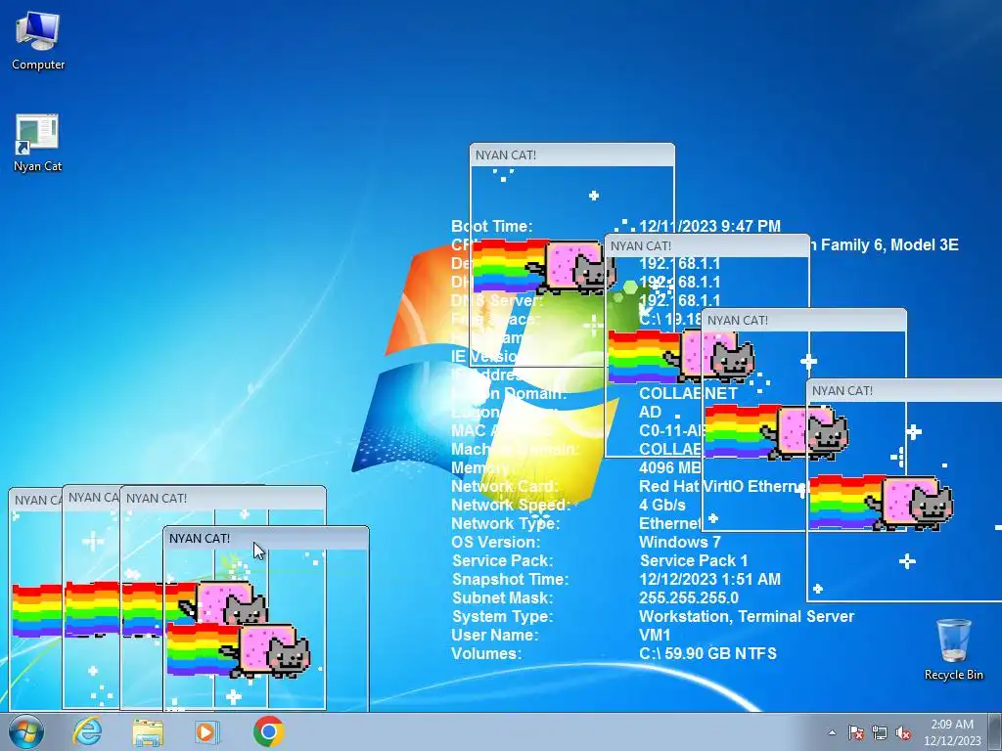Select the Nyan Cat desktop shortcut
The height and width of the screenshot is (751, 1002).
[x=38, y=143]
